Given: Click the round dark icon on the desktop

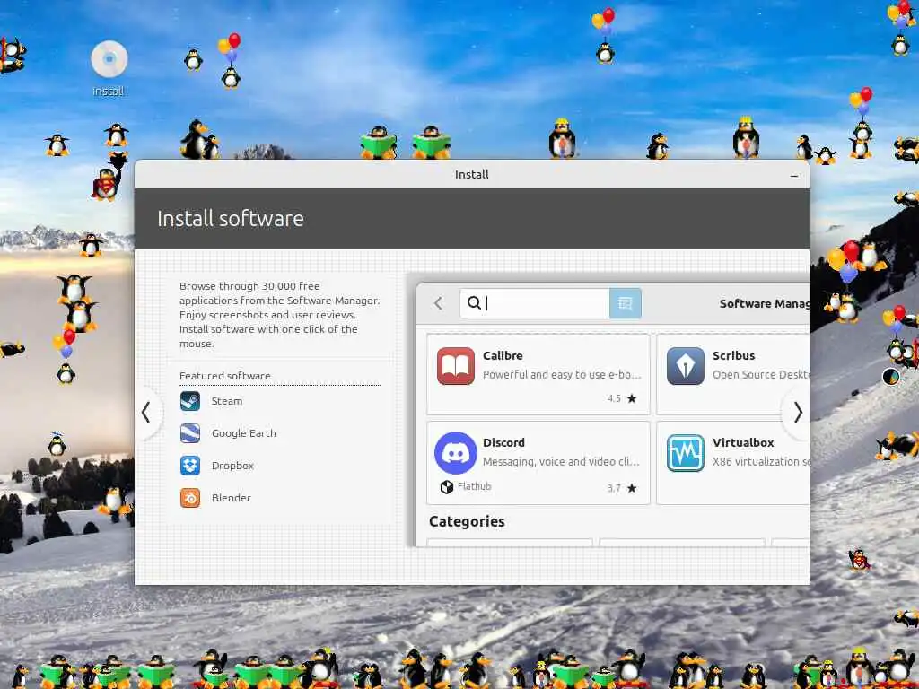Looking at the screenshot, I should coord(891,376).
